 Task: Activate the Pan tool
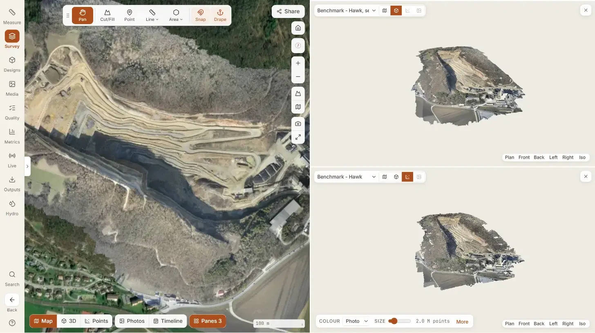83,16
